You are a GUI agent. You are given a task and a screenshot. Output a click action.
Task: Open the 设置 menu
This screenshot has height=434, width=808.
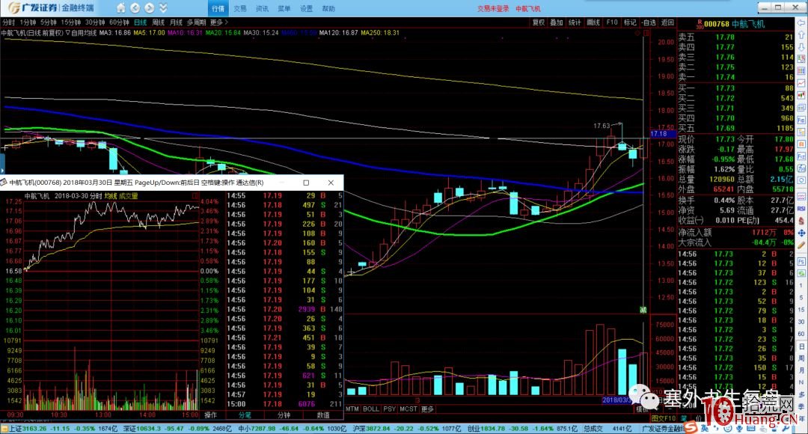(x=307, y=9)
